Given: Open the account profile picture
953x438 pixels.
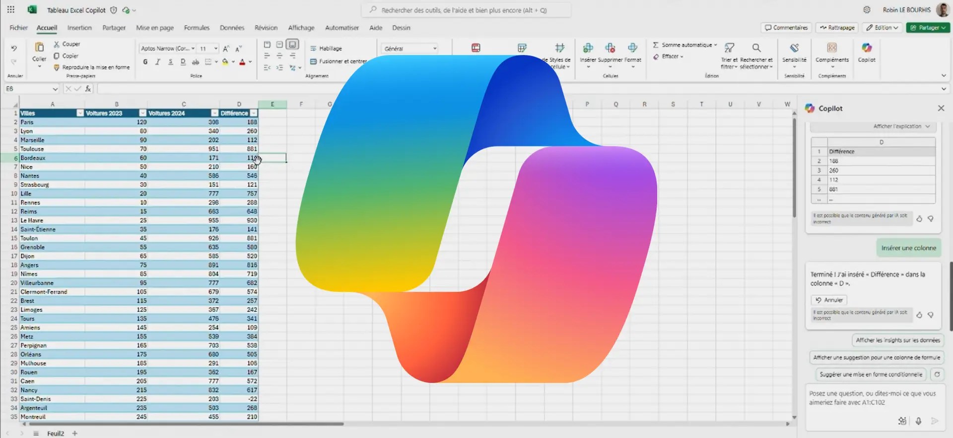Looking at the screenshot, I should click(942, 10).
